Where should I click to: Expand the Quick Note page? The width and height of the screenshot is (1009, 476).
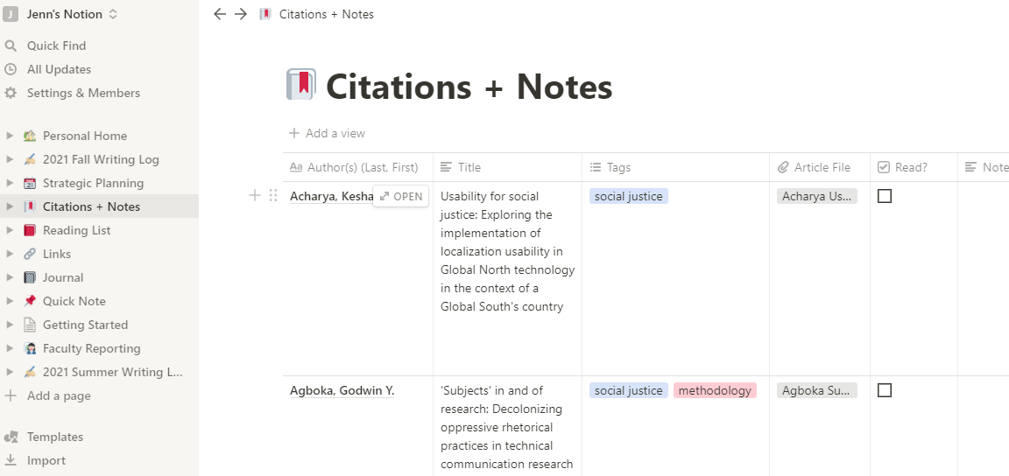pos(10,301)
